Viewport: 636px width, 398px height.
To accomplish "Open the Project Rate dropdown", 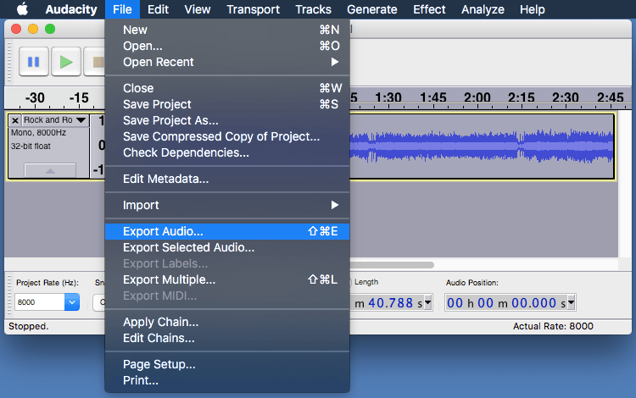I will click(72, 302).
